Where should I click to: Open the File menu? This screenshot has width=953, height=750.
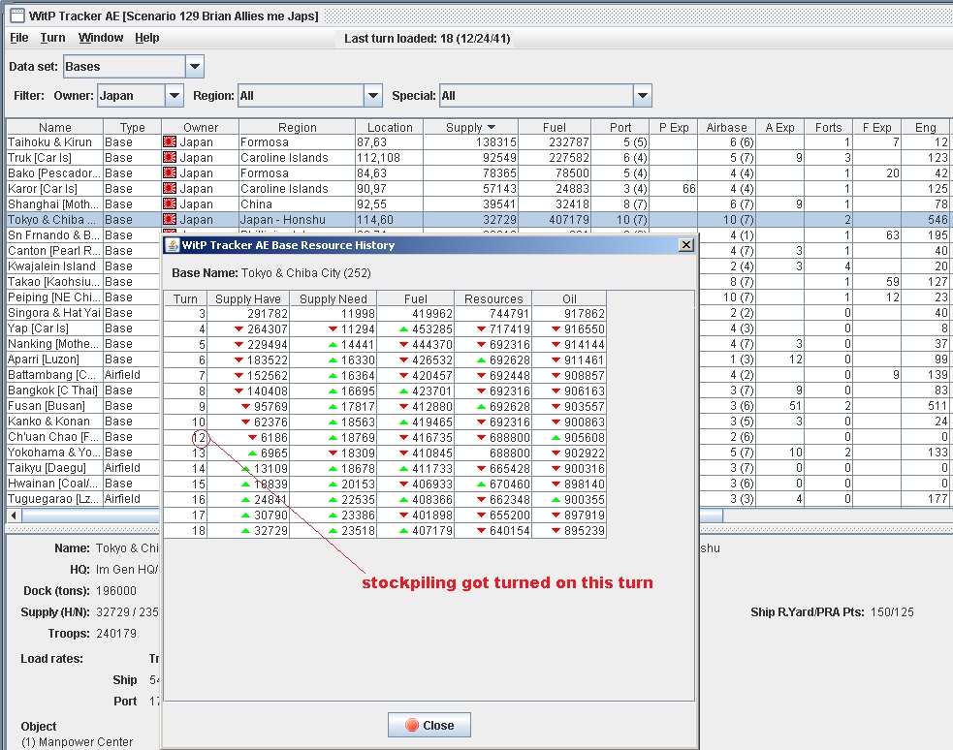click(18, 38)
